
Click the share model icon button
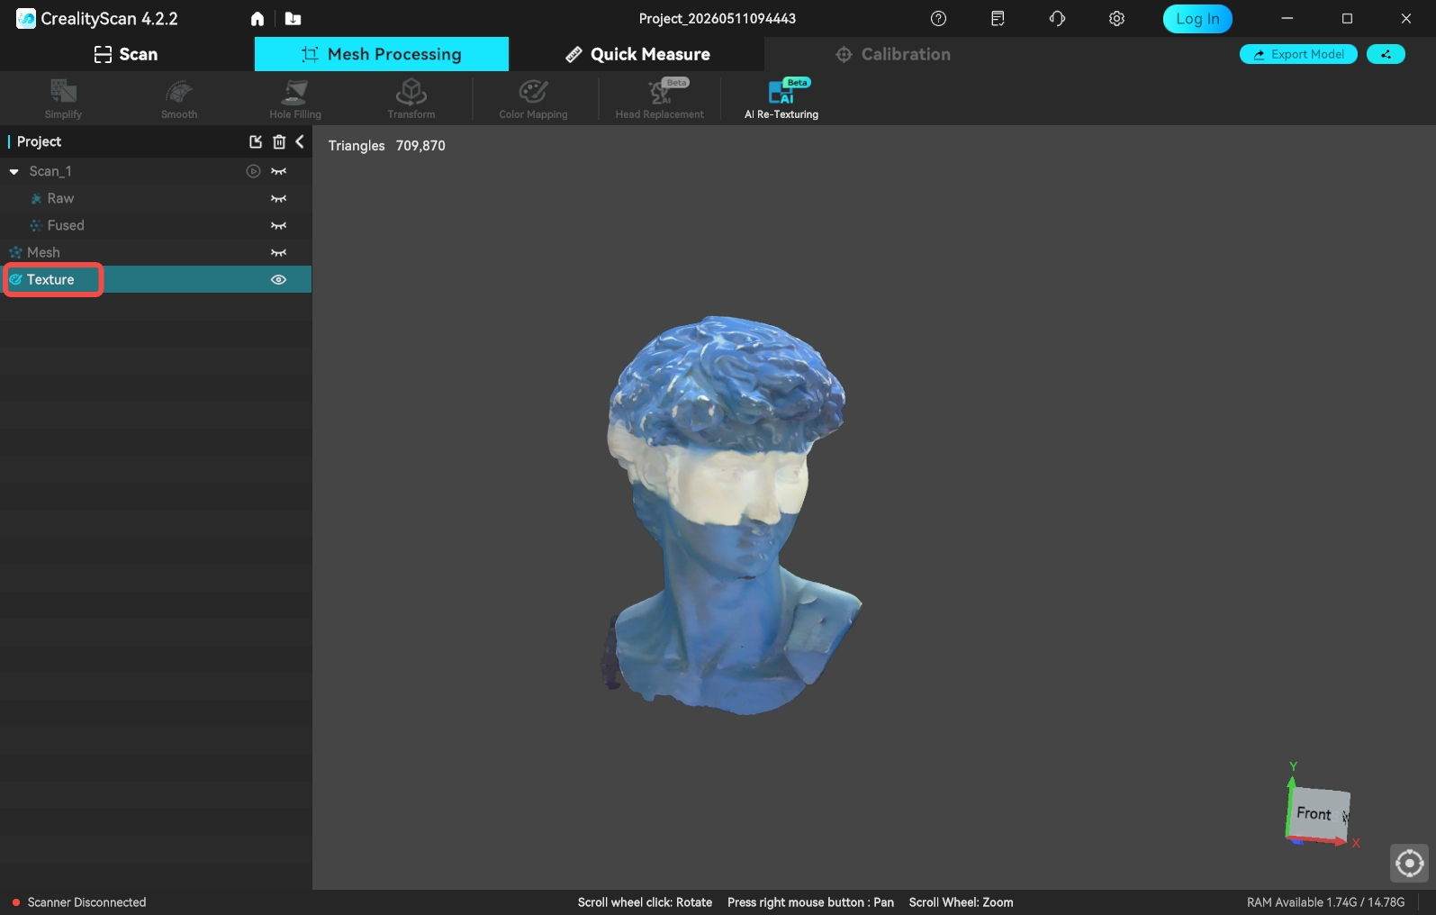coord(1386,54)
